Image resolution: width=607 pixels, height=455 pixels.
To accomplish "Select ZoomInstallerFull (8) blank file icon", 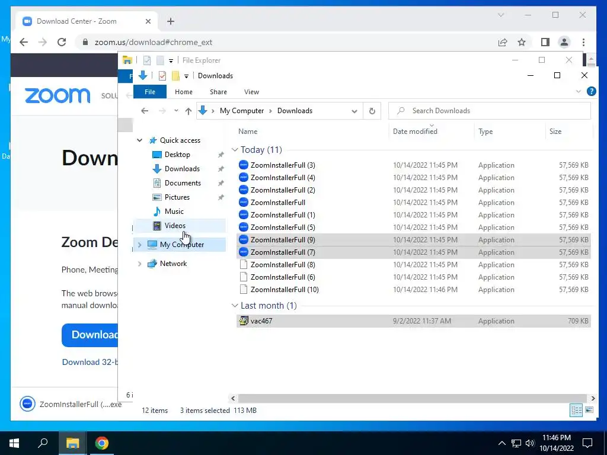I will [244, 265].
